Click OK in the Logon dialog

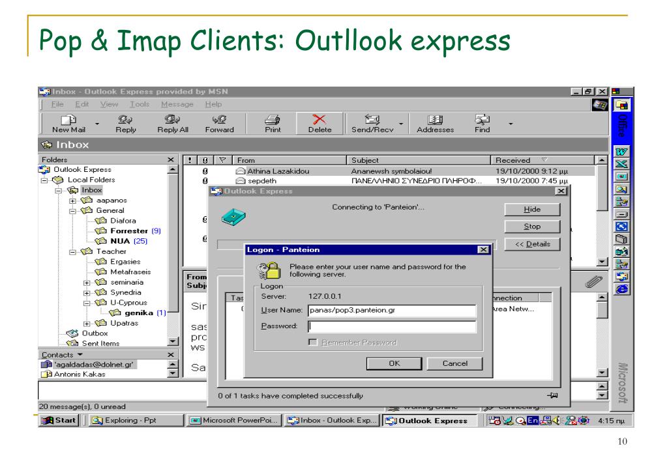click(x=394, y=364)
